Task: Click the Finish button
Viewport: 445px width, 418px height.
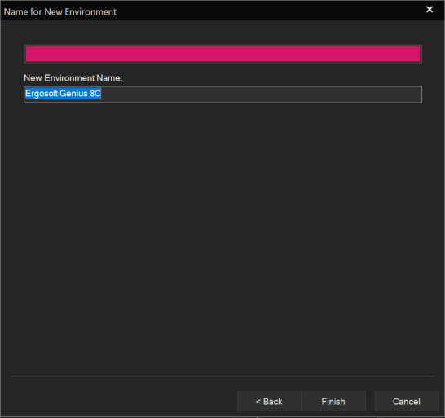Action: 333,401
